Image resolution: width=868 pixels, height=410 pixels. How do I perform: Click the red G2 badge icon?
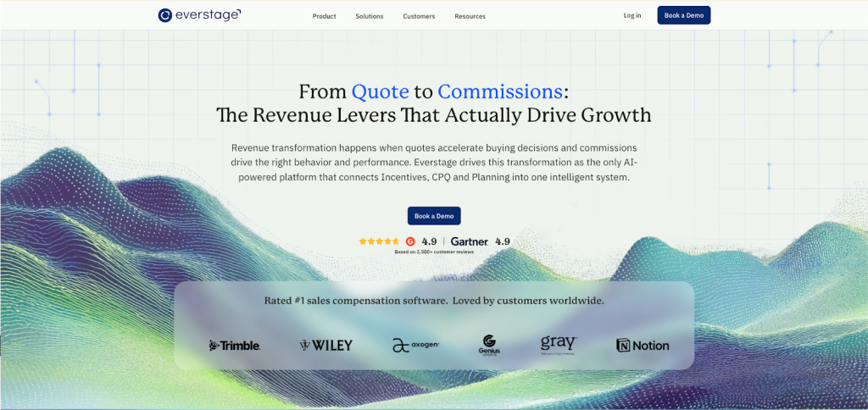[410, 241]
